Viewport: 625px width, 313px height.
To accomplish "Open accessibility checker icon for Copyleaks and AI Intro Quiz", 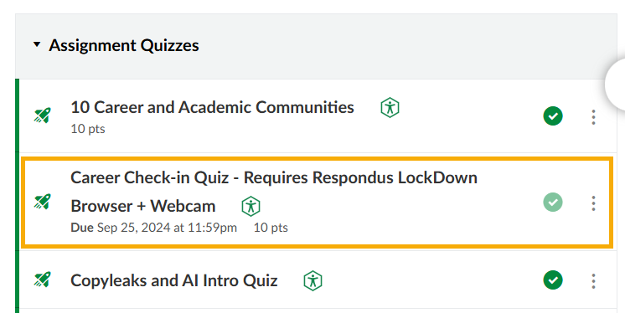I will click(x=312, y=280).
